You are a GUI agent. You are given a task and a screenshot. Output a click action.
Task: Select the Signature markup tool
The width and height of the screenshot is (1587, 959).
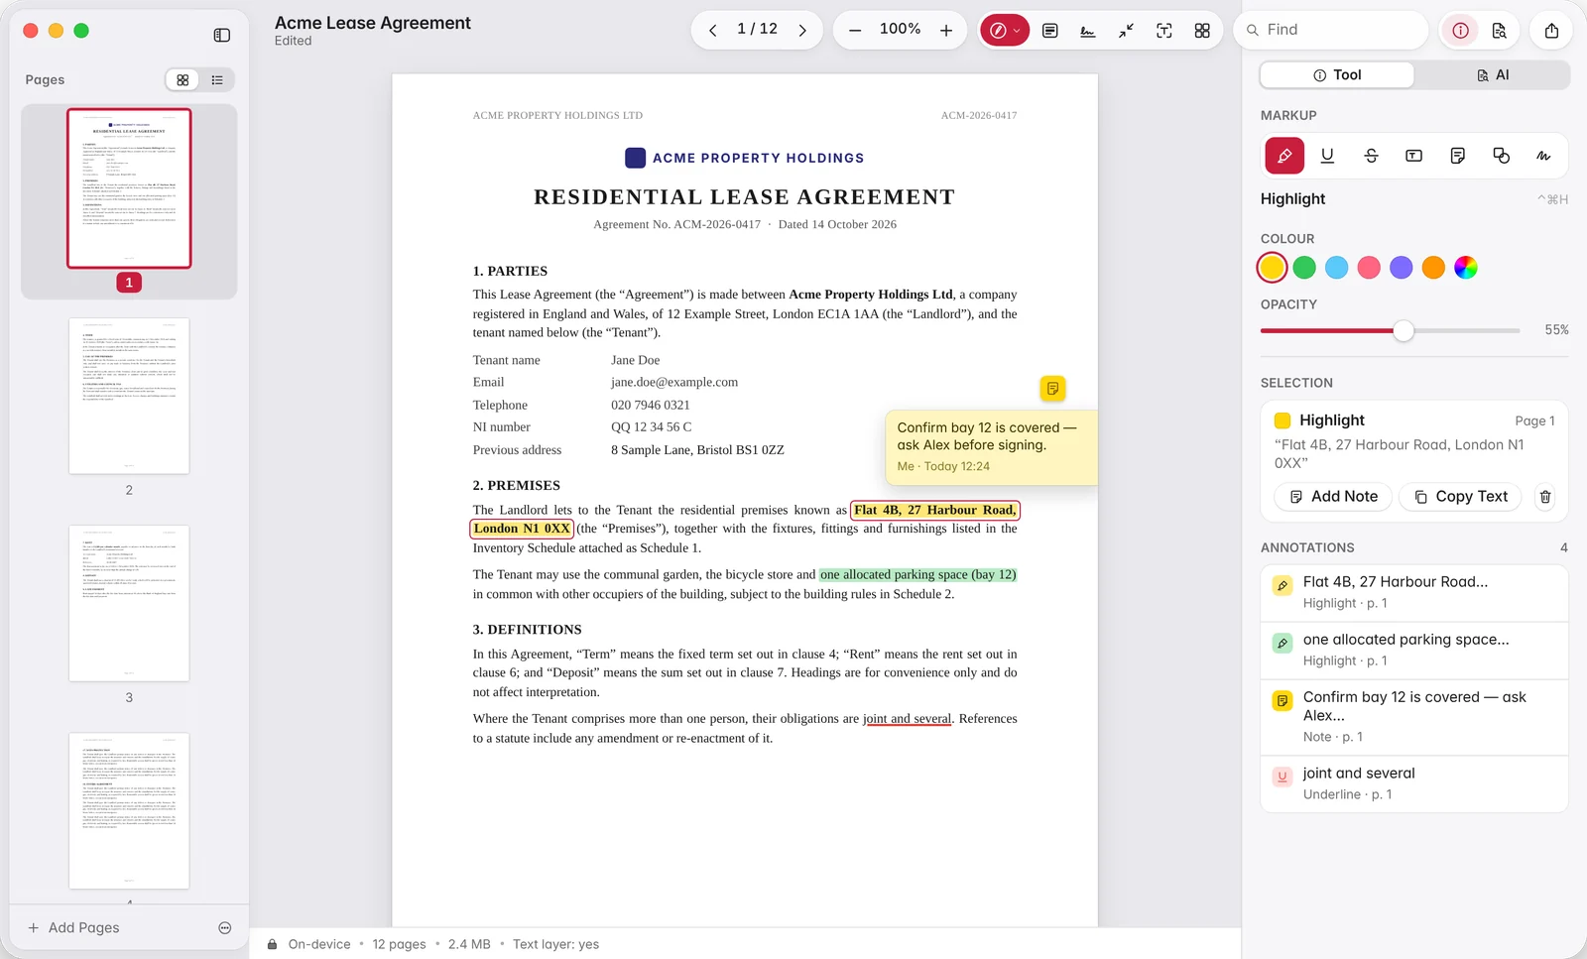coord(1543,156)
